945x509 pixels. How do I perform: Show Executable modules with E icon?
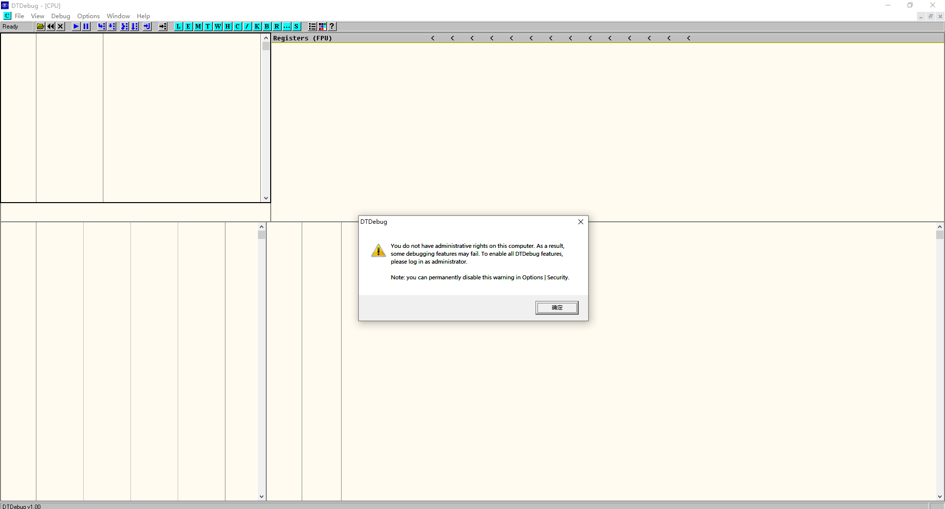[x=189, y=27]
